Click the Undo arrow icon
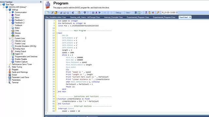This screenshot has height=117, width=209. 85,13
